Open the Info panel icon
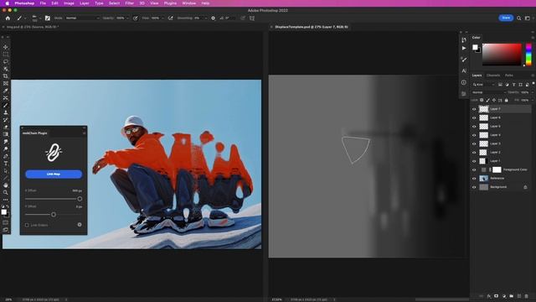Image resolution: width=536 pixels, height=302 pixels. click(x=464, y=82)
